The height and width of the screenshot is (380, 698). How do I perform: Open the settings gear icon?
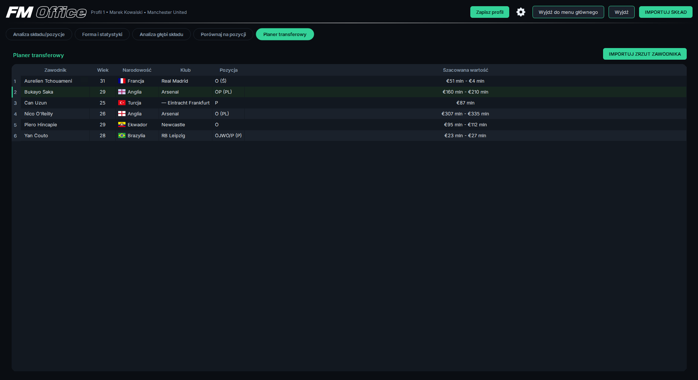[521, 12]
